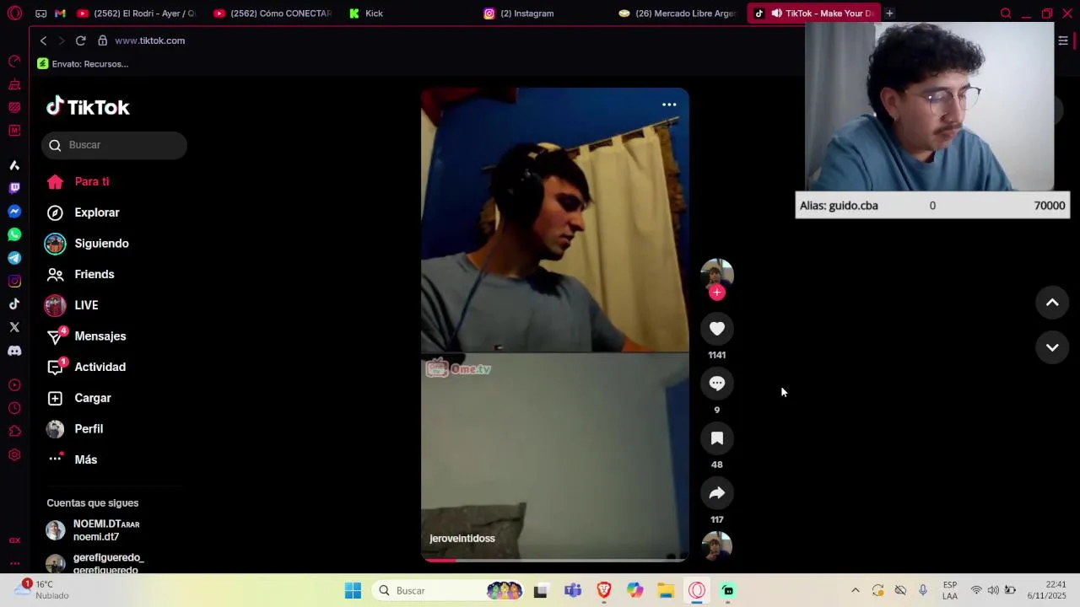Open Microsoft Teams from taskbar
Viewport: 1080px width, 607px height.
pos(573,591)
